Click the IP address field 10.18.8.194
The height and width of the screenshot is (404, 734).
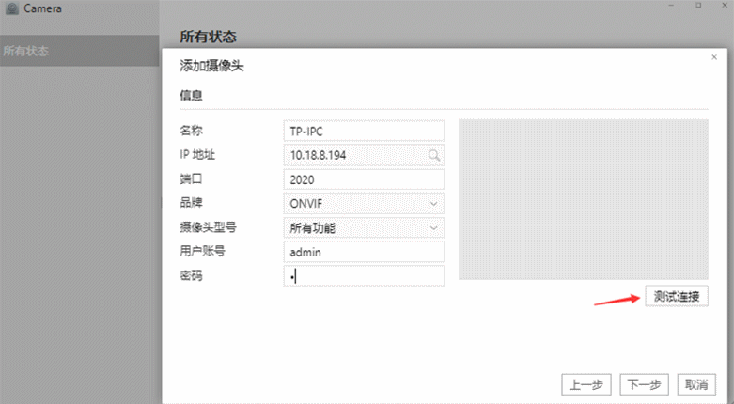(364, 155)
